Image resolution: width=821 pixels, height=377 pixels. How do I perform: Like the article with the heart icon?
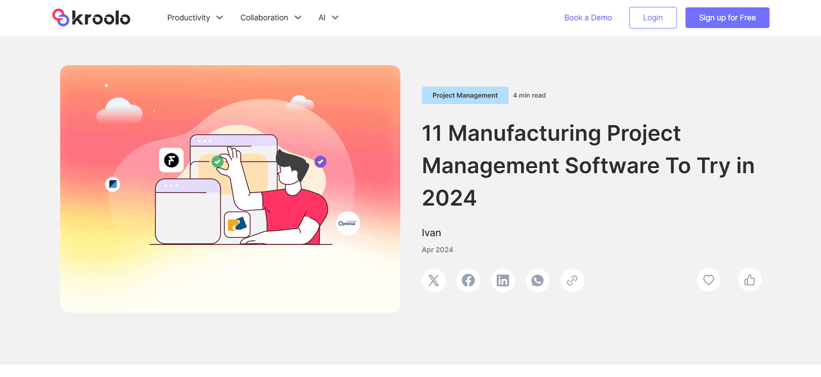point(708,280)
